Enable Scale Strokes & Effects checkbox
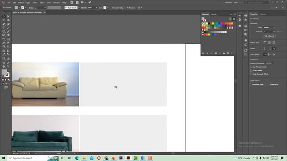Image resolution: width=287 pixels, height=161 pixels. (252, 74)
